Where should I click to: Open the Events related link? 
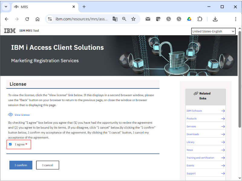(190, 166)
